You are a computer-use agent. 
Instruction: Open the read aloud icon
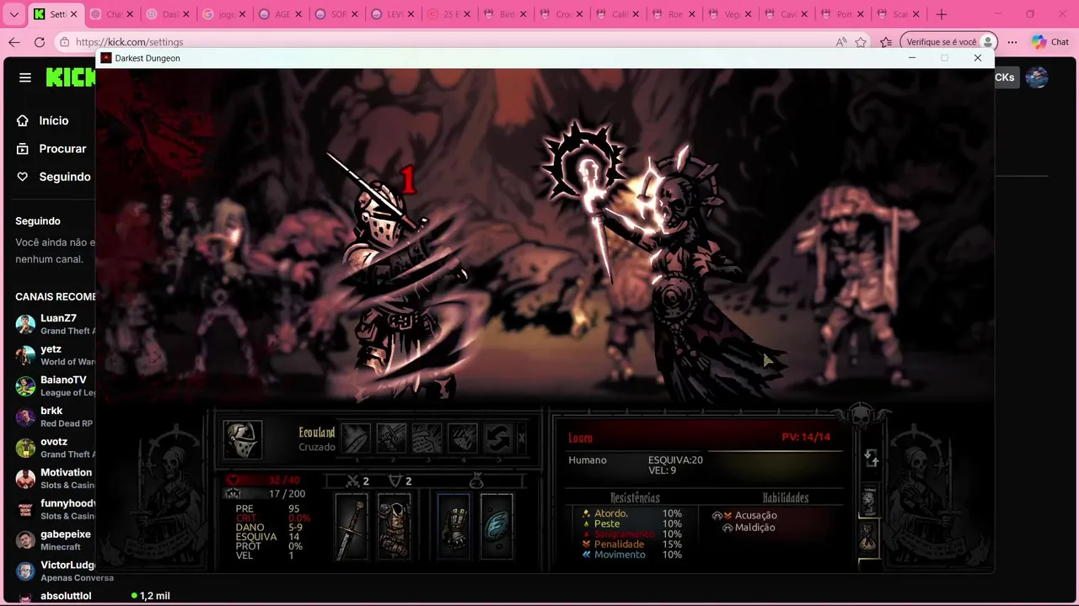coord(840,42)
